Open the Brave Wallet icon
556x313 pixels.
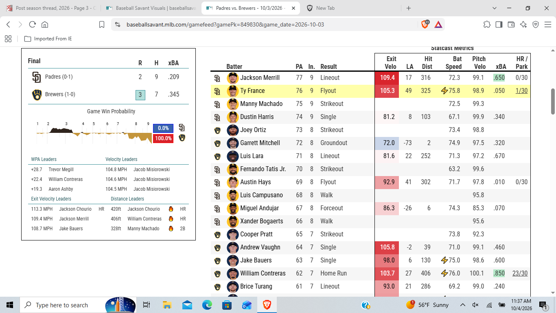point(511,24)
